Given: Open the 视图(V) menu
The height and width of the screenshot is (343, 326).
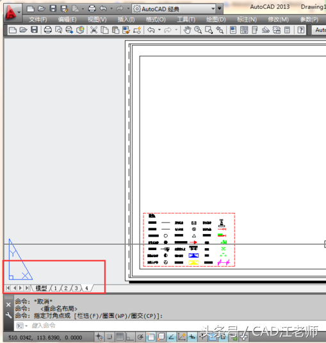Looking at the screenshot, I should tap(97, 20).
